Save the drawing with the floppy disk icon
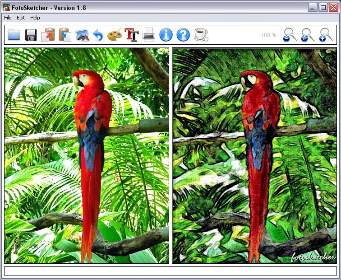The image size is (341, 280). [31, 35]
